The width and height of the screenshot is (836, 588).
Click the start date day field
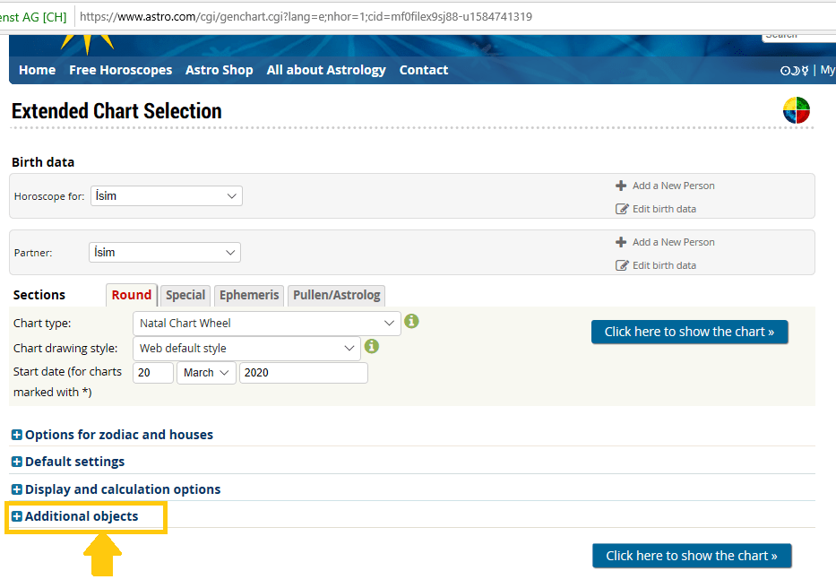click(x=153, y=373)
